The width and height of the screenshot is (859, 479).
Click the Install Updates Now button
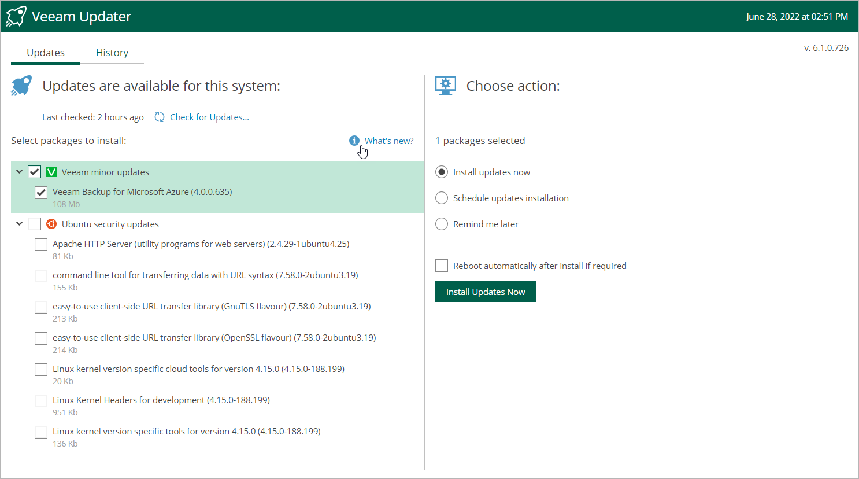[x=486, y=292]
